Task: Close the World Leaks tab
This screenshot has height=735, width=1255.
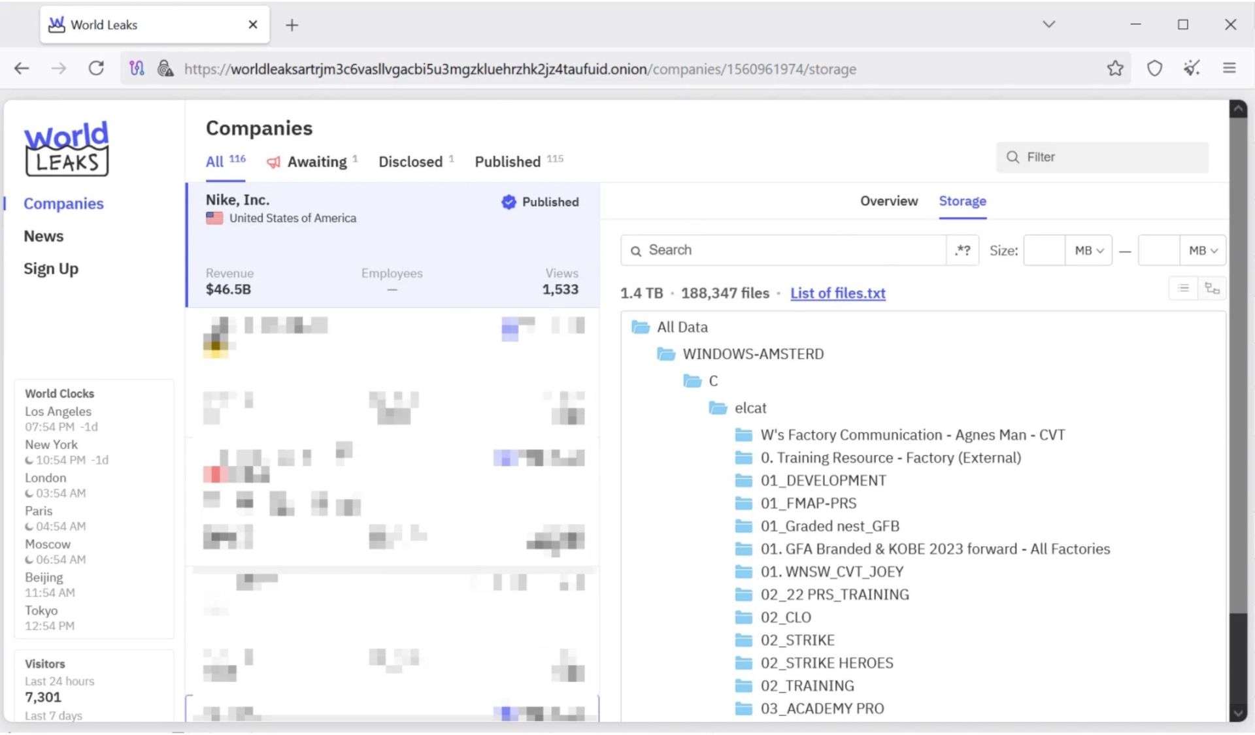Action: (253, 25)
